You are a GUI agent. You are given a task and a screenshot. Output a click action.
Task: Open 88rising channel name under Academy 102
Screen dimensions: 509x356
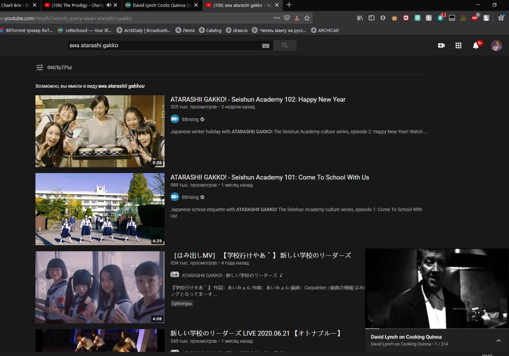[x=190, y=119]
